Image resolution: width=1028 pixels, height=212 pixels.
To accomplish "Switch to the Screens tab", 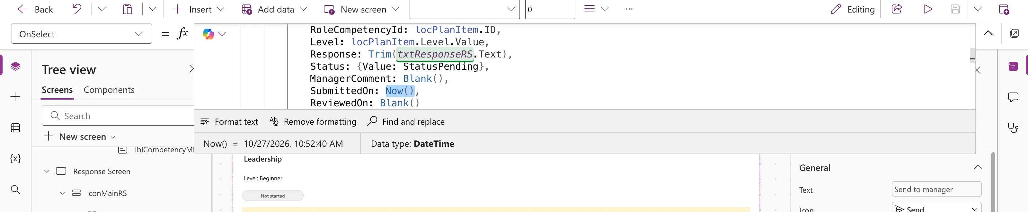I will pos(58,90).
